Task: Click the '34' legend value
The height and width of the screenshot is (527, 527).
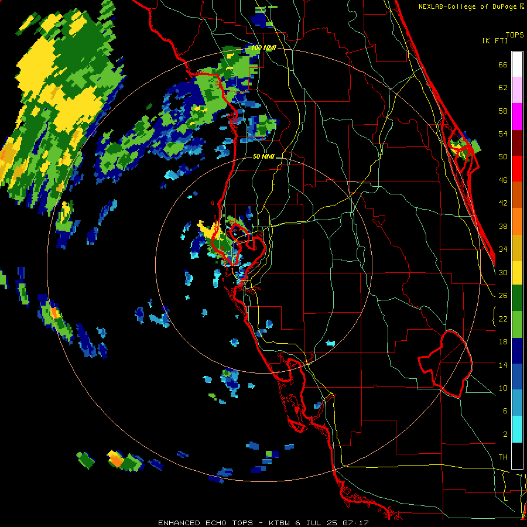Action: [x=503, y=249]
